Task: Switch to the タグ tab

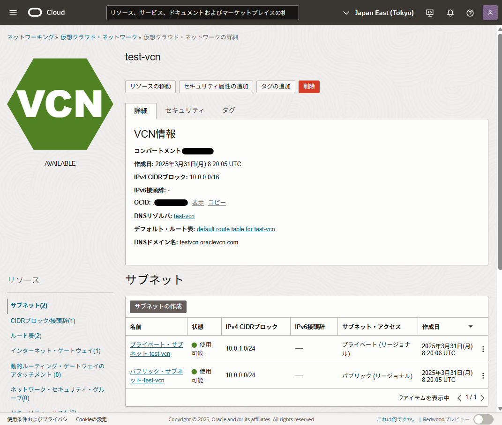Action: (229, 110)
